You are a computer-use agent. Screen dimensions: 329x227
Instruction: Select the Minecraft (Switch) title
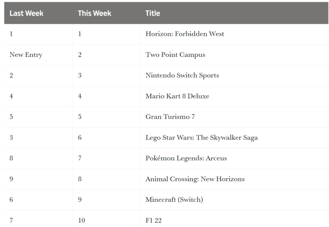pos(174,200)
